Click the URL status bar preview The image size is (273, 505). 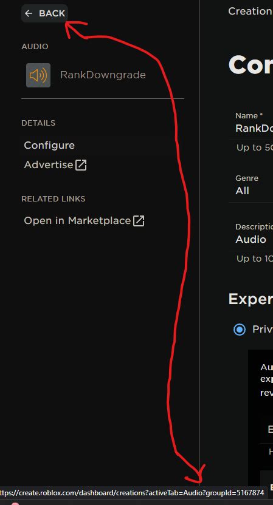pos(133,493)
